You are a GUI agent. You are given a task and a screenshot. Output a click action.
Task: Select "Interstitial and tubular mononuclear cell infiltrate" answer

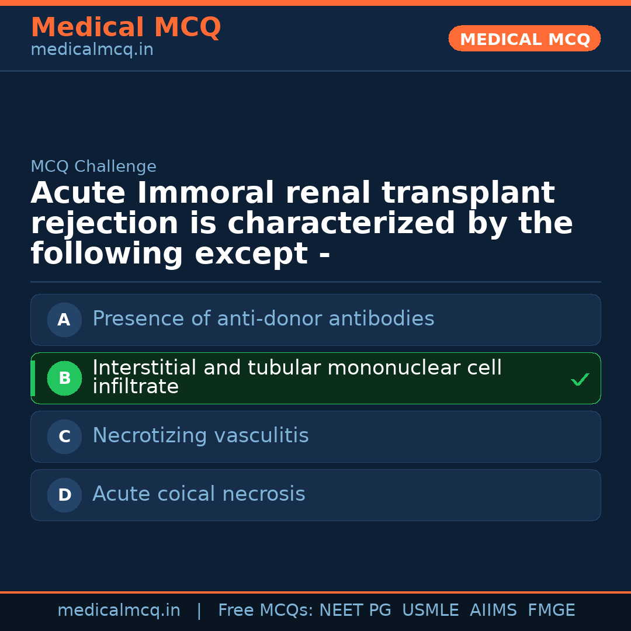pyautogui.click(x=297, y=377)
